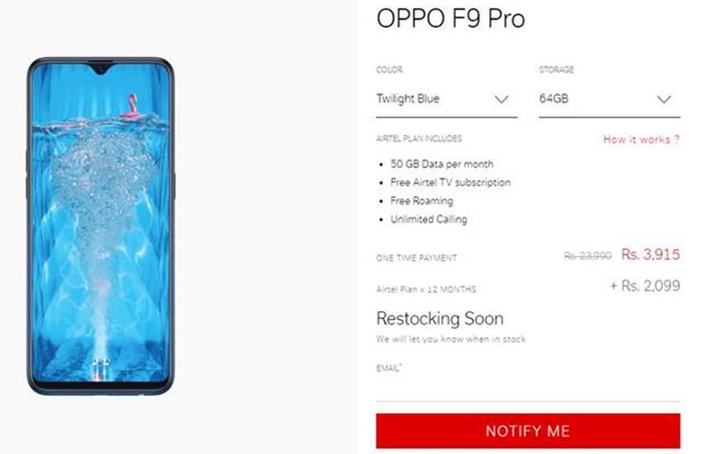Screen dimensions: 702x454
Task: Click the chevron arrow beside Twilight Blue
Action: click(x=501, y=99)
